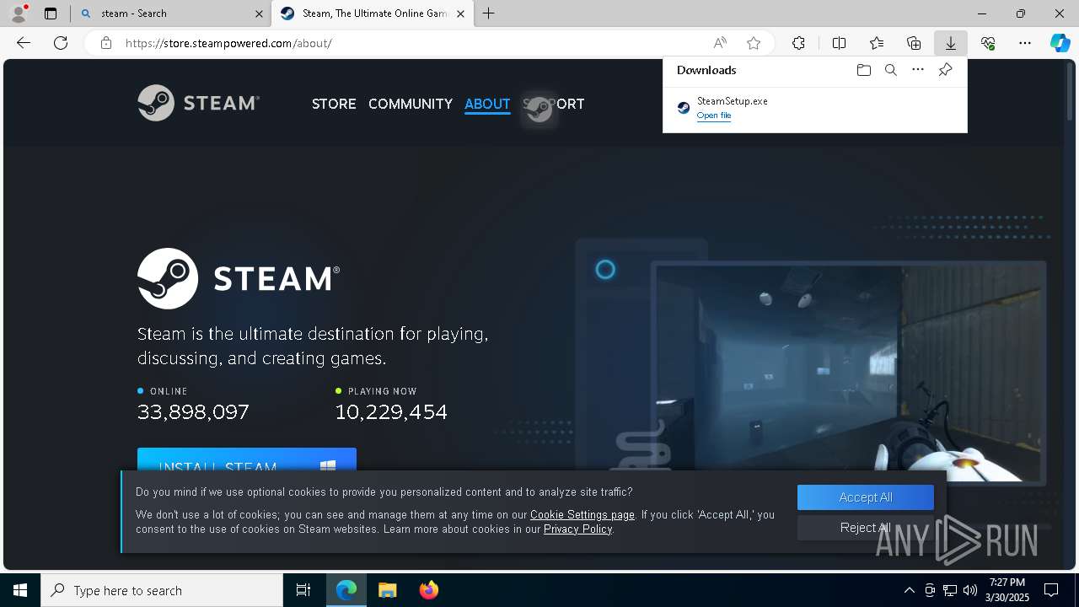The image size is (1079, 607).
Task: Click the INSTALL STEAM button
Action: click(247, 460)
